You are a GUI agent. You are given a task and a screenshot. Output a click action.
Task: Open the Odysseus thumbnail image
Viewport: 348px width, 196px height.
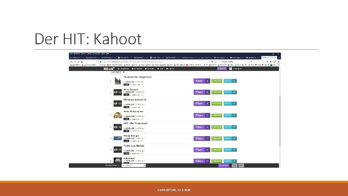click(x=117, y=160)
